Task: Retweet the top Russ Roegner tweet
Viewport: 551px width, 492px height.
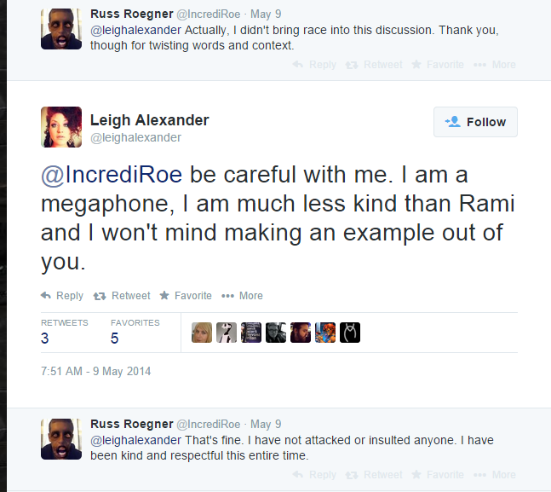Action: (x=373, y=65)
